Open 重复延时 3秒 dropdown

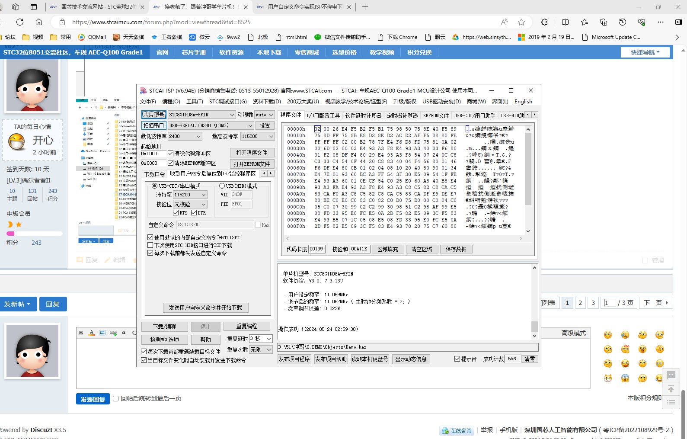[261, 339]
